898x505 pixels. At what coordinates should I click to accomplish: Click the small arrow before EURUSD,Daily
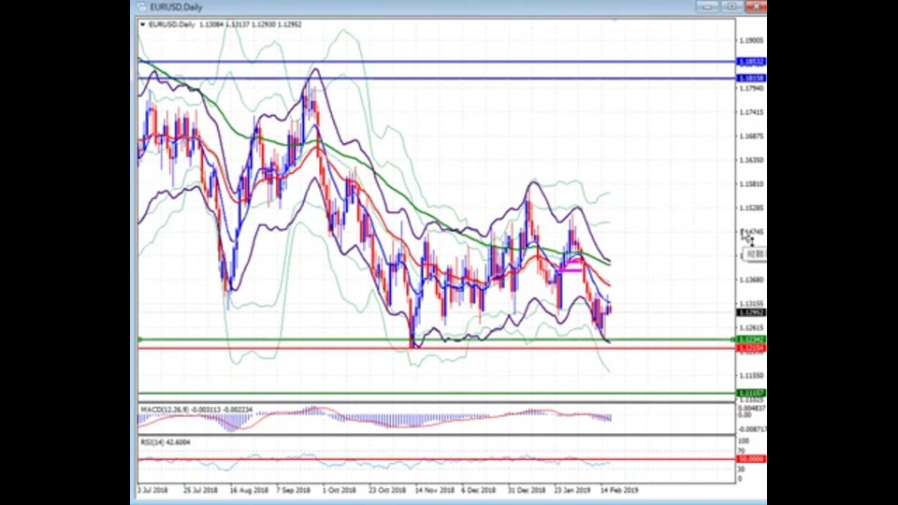[142, 24]
